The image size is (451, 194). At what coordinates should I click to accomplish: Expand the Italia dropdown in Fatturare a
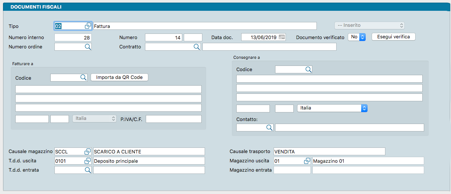94,118
